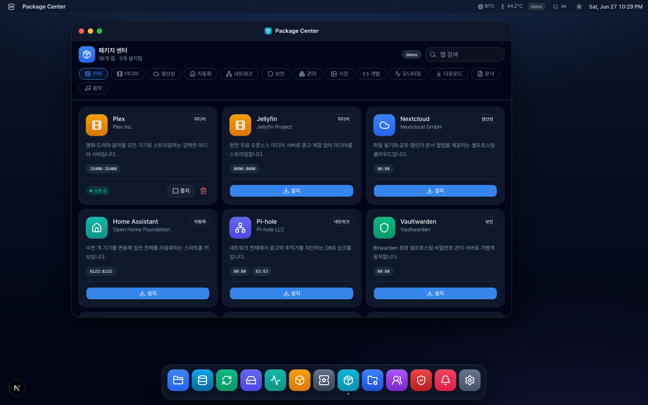The width and height of the screenshot is (648, 405).
Task: Open the ⌘K search in the menu bar
Action: pyautogui.click(x=560, y=7)
